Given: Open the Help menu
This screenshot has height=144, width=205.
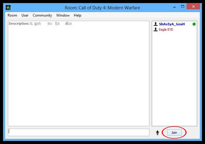Looking at the screenshot, I should coord(77,15).
